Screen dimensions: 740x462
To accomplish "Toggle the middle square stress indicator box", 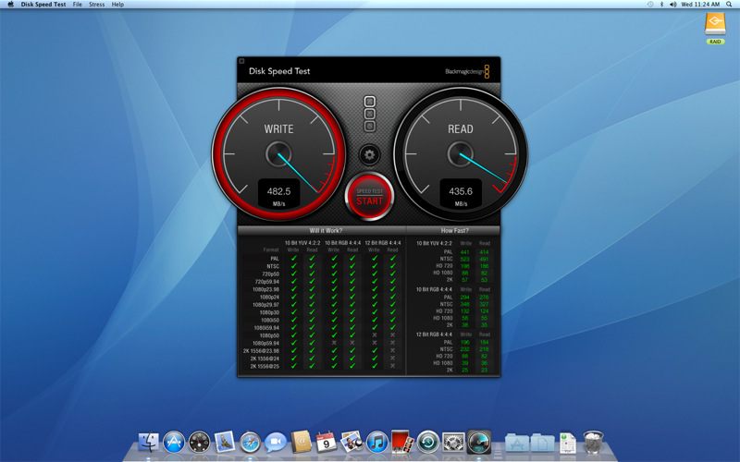I will coord(370,114).
